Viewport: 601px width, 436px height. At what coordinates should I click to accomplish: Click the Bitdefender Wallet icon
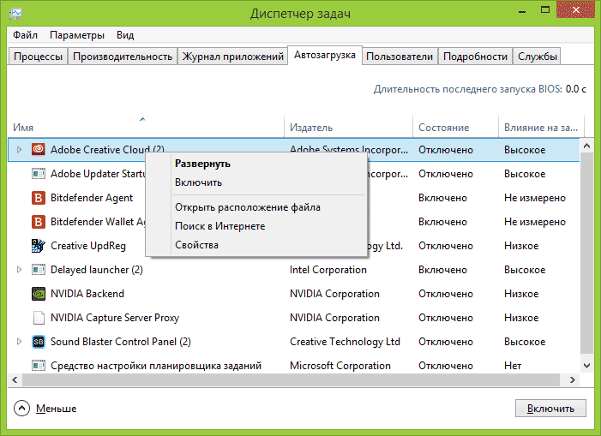[38, 222]
